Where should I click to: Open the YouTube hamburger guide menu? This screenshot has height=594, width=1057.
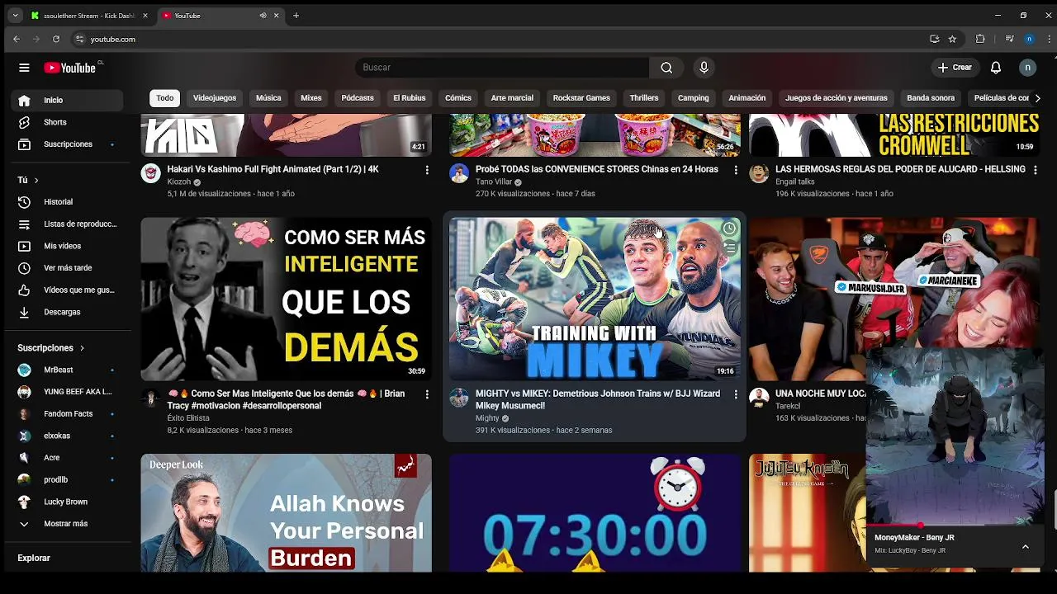point(24,68)
